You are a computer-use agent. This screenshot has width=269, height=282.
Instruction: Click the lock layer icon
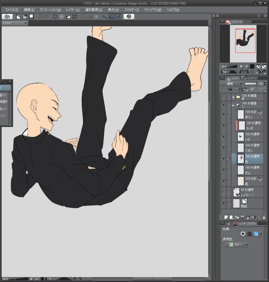coord(240,89)
